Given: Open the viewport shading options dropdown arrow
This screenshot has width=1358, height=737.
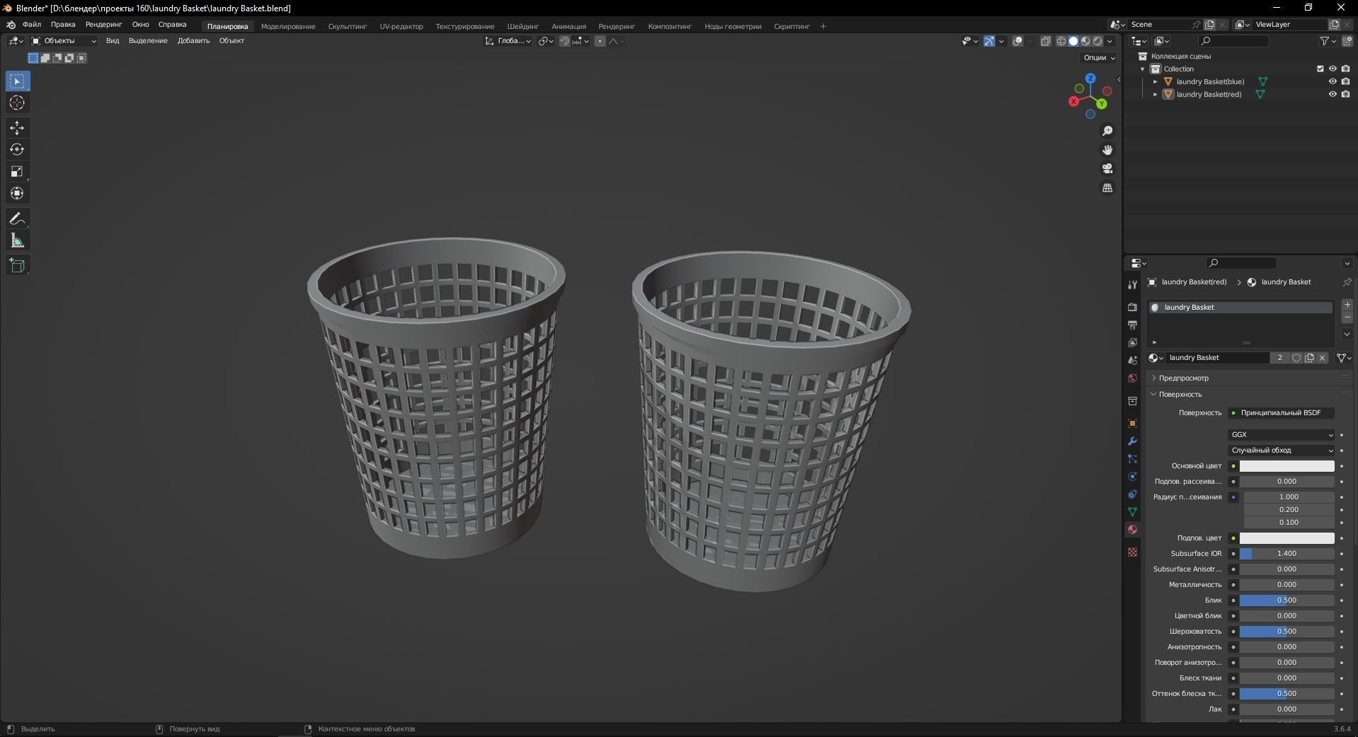Looking at the screenshot, I should (1110, 41).
